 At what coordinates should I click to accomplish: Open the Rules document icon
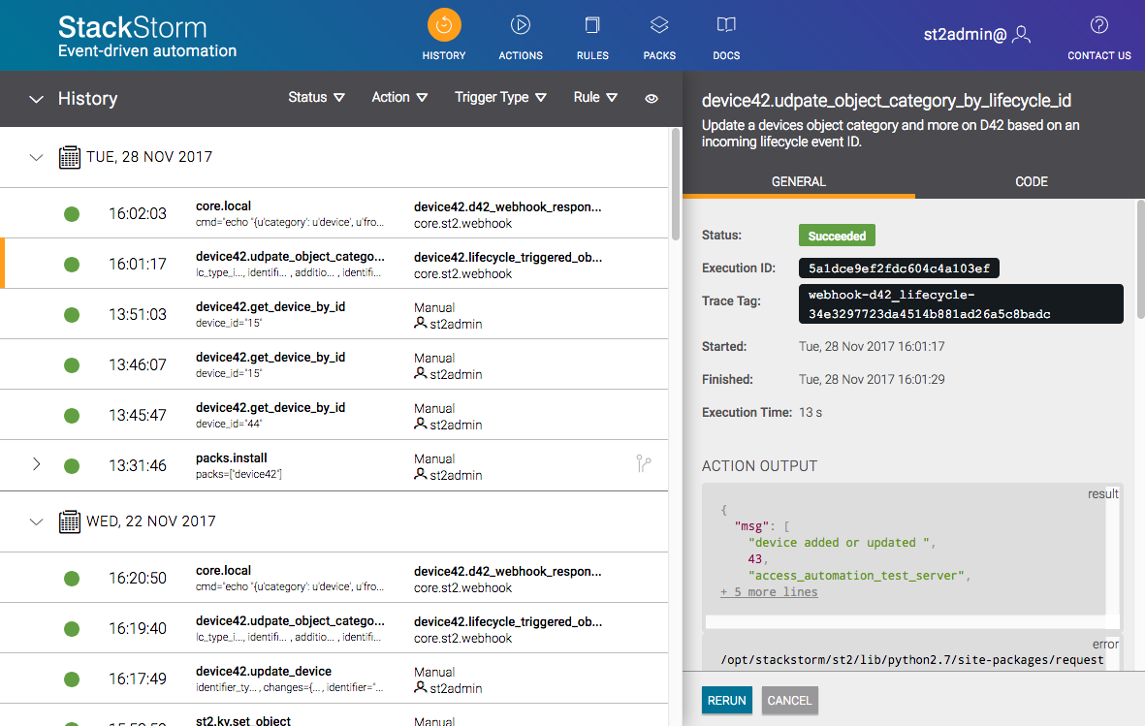(x=592, y=25)
